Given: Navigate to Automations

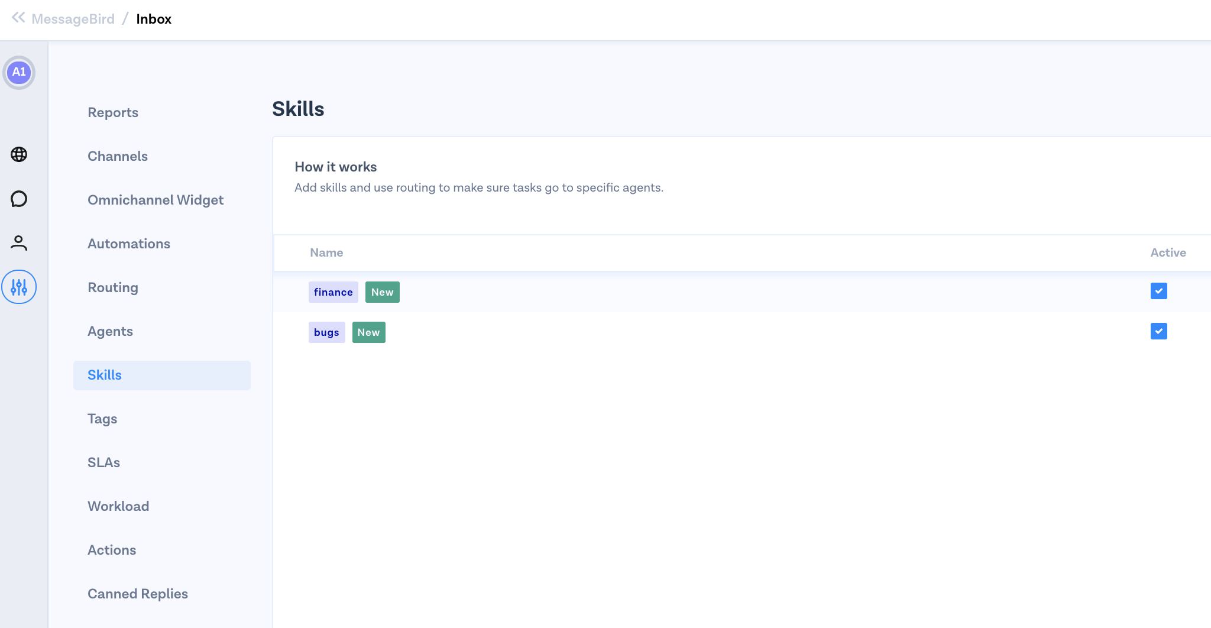Looking at the screenshot, I should click(x=129, y=244).
